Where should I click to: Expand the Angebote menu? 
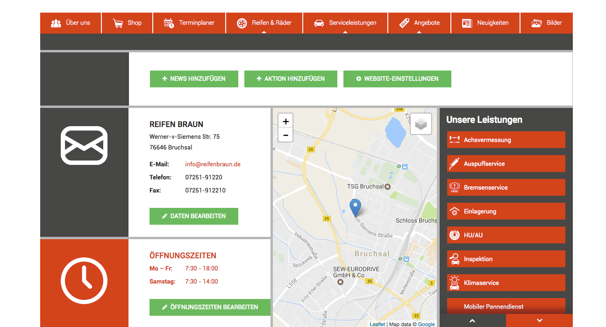click(419, 23)
